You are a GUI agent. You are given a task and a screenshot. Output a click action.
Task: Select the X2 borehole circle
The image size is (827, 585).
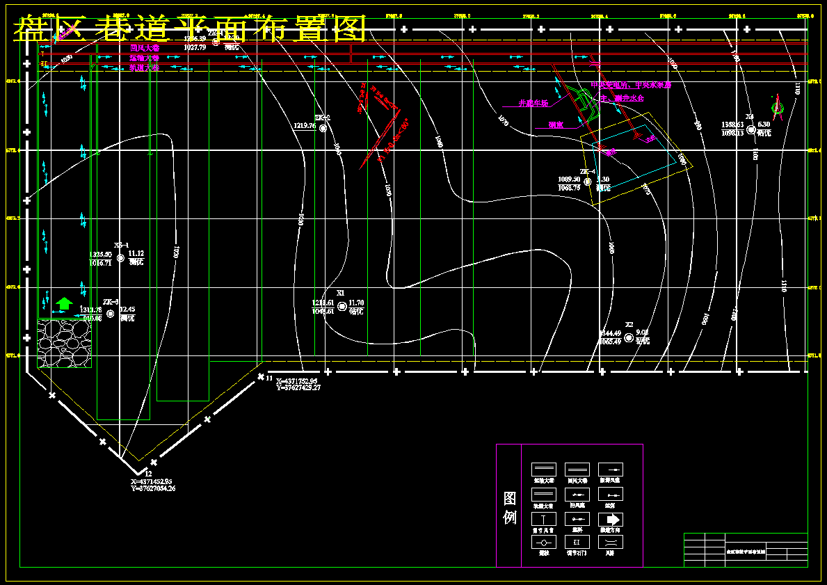click(x=628, y=337)
